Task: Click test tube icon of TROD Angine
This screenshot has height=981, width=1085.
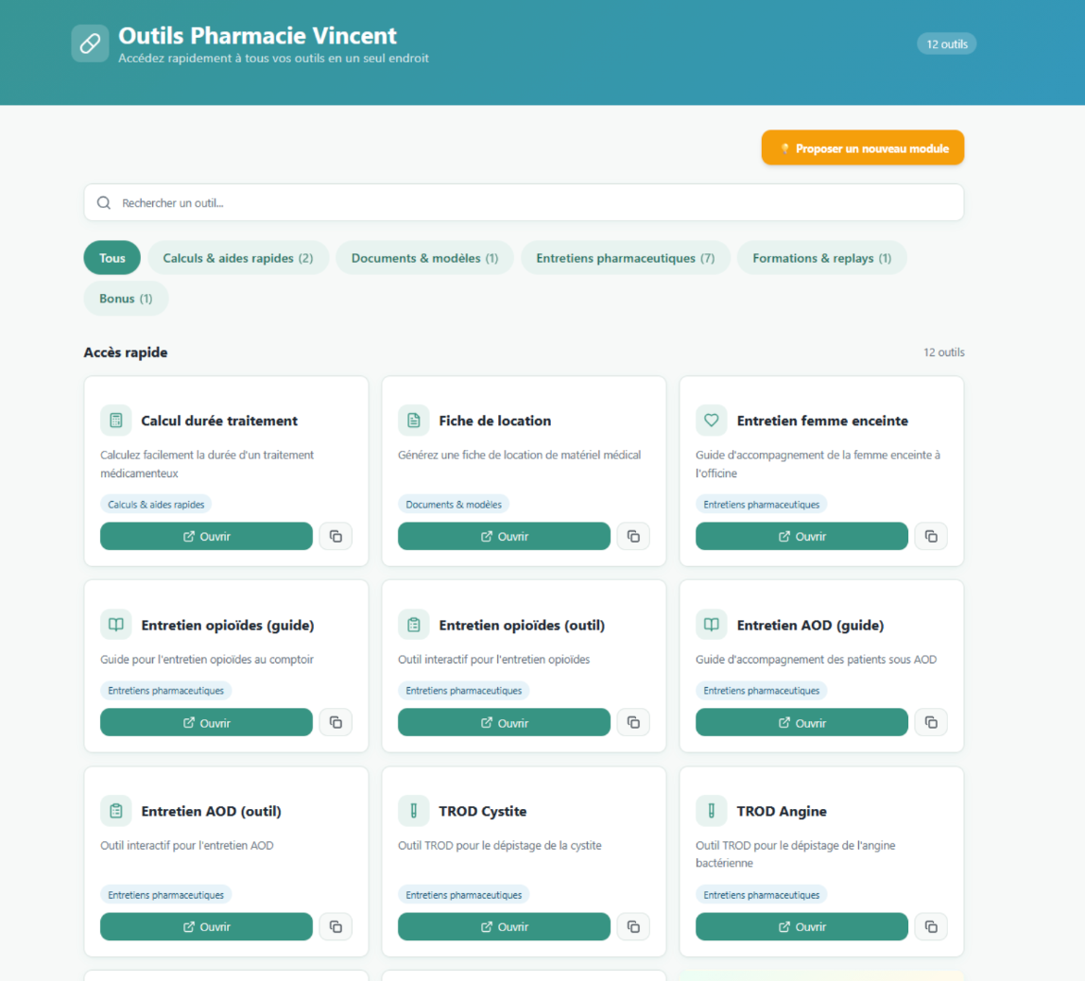Action: [712, 811]
